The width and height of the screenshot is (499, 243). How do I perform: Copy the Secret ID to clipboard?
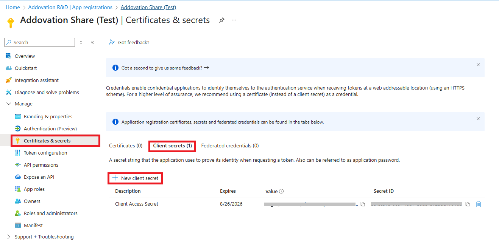pyautogui.click(x=468, y=204)
